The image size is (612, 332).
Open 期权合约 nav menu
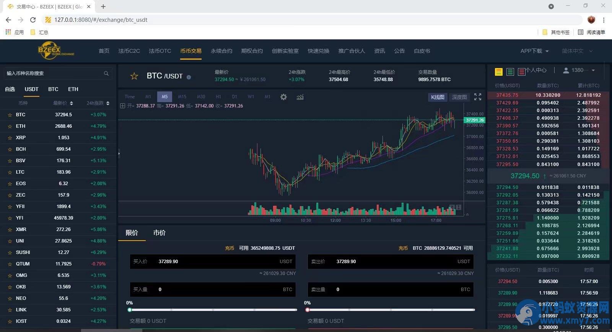[252, 51]
